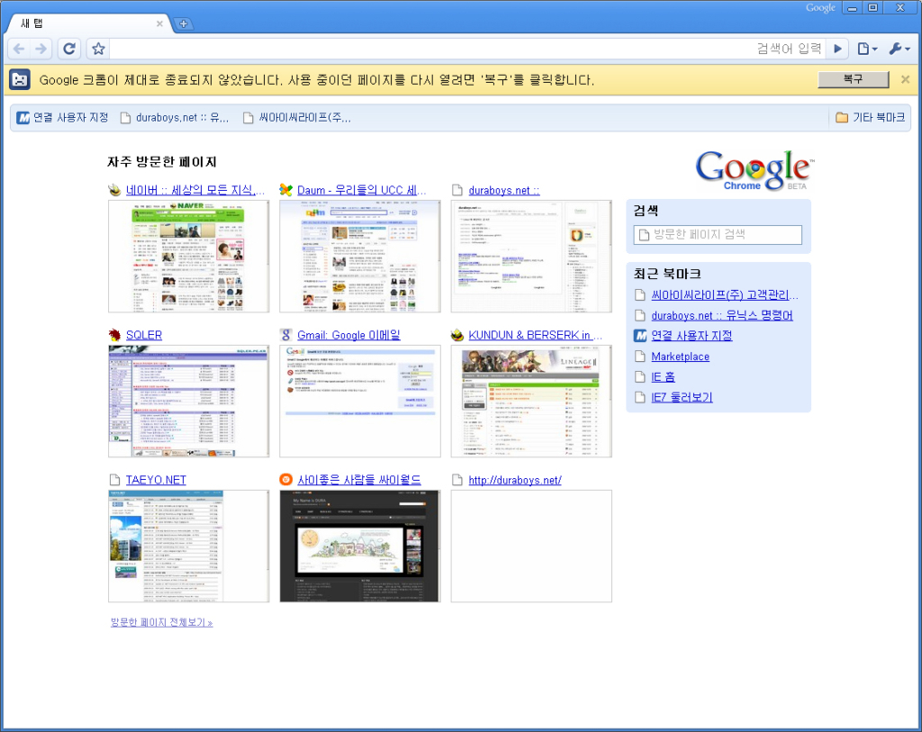Viewport: 922px width, 732px height.
Task: Expand the 기타 북마크 folder
Action: (871, 118)
